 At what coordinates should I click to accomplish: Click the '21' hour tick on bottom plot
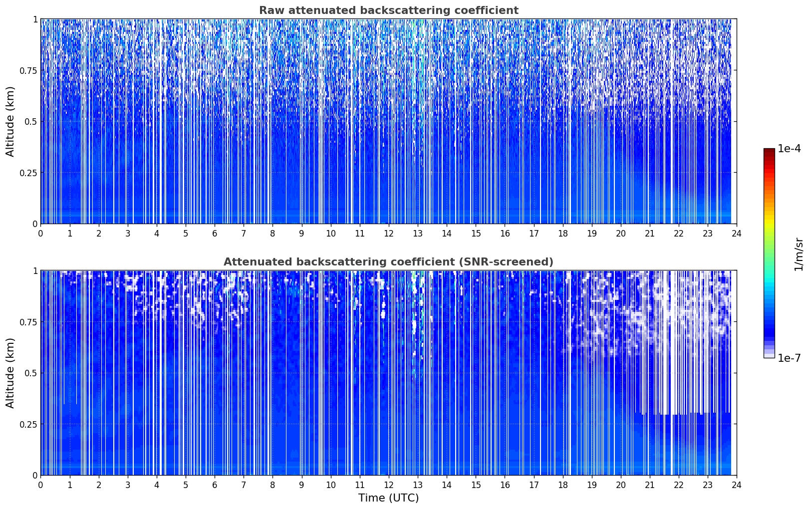coord(650,485)
